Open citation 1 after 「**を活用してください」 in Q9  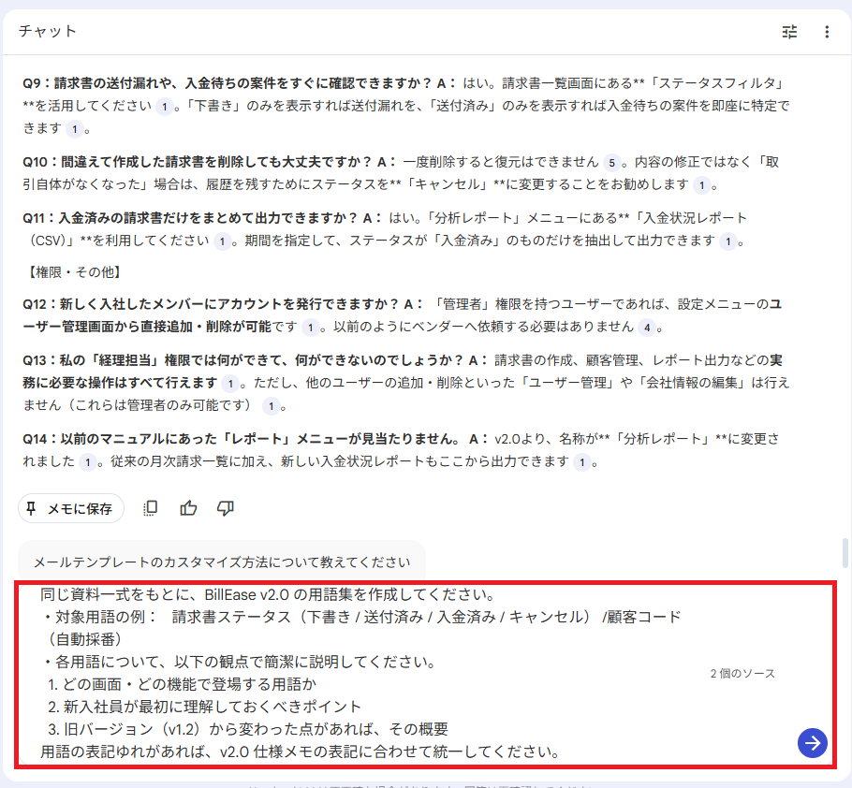165,107
